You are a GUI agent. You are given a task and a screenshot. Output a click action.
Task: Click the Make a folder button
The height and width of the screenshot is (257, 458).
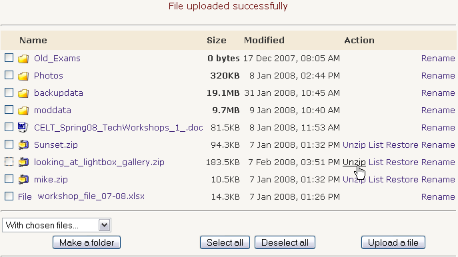[x=87, y=242]
